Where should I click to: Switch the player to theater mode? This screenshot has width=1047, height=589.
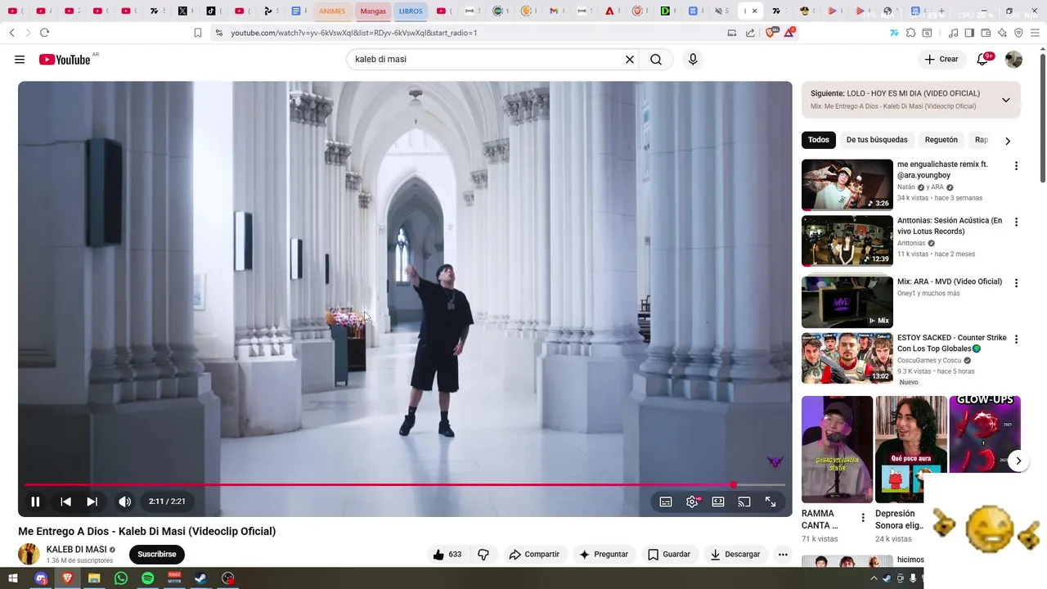(x=718, y=501)
